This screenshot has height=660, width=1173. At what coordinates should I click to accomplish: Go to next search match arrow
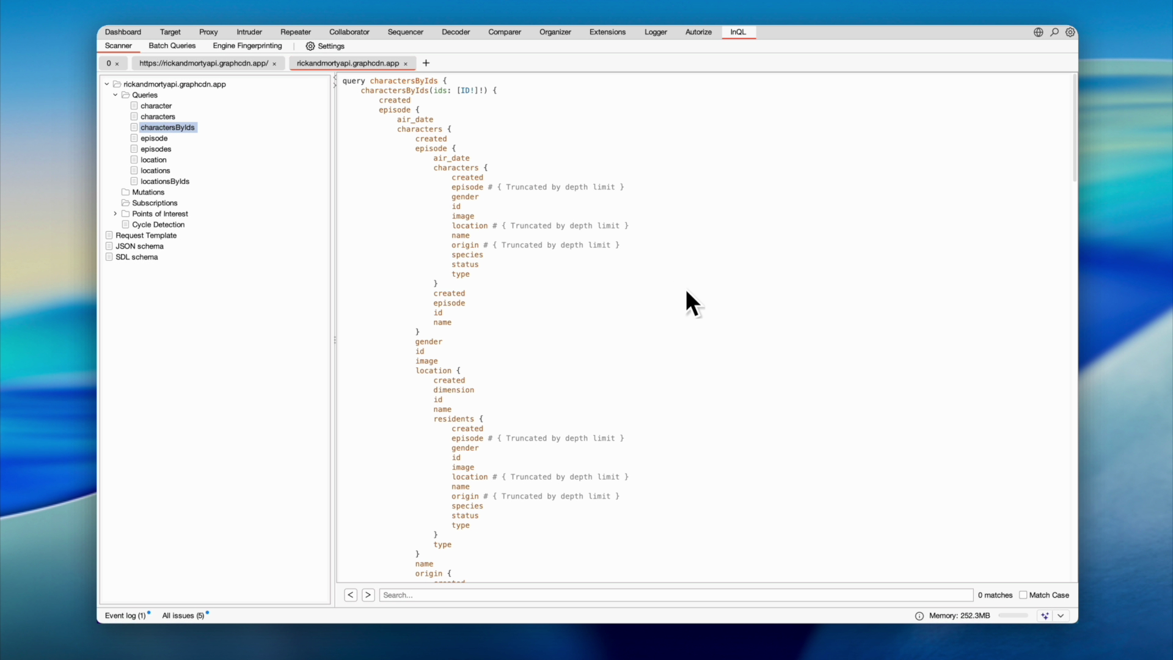click(x=368, y=595)
